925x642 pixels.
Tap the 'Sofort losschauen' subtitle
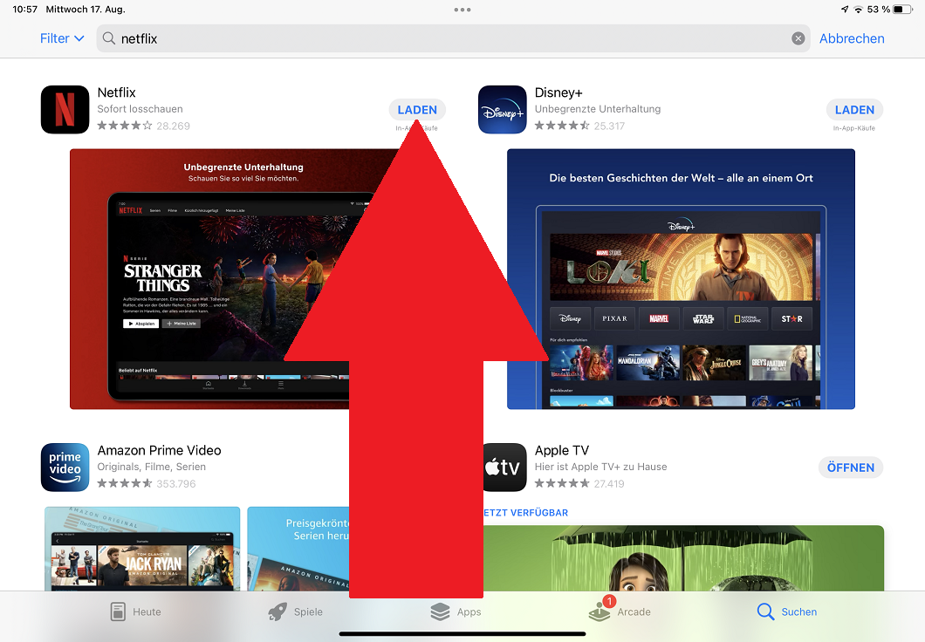[140, 109]
